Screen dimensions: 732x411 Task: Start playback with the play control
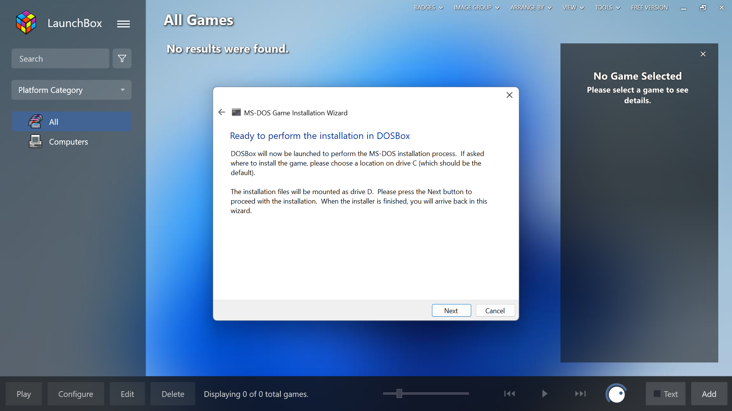click(x=544, y=394)
